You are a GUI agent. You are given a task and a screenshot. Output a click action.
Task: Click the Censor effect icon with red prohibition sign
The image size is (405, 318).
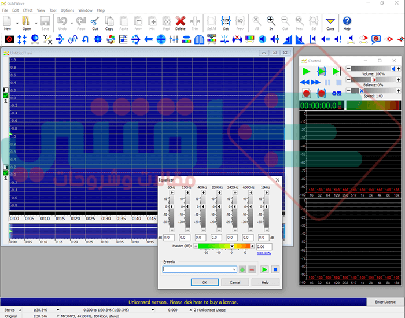(x=9, y=39)
